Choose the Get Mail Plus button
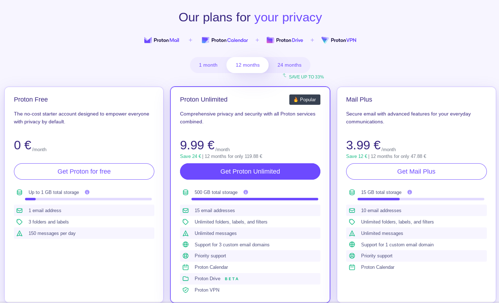 click(x=416, y=171)
